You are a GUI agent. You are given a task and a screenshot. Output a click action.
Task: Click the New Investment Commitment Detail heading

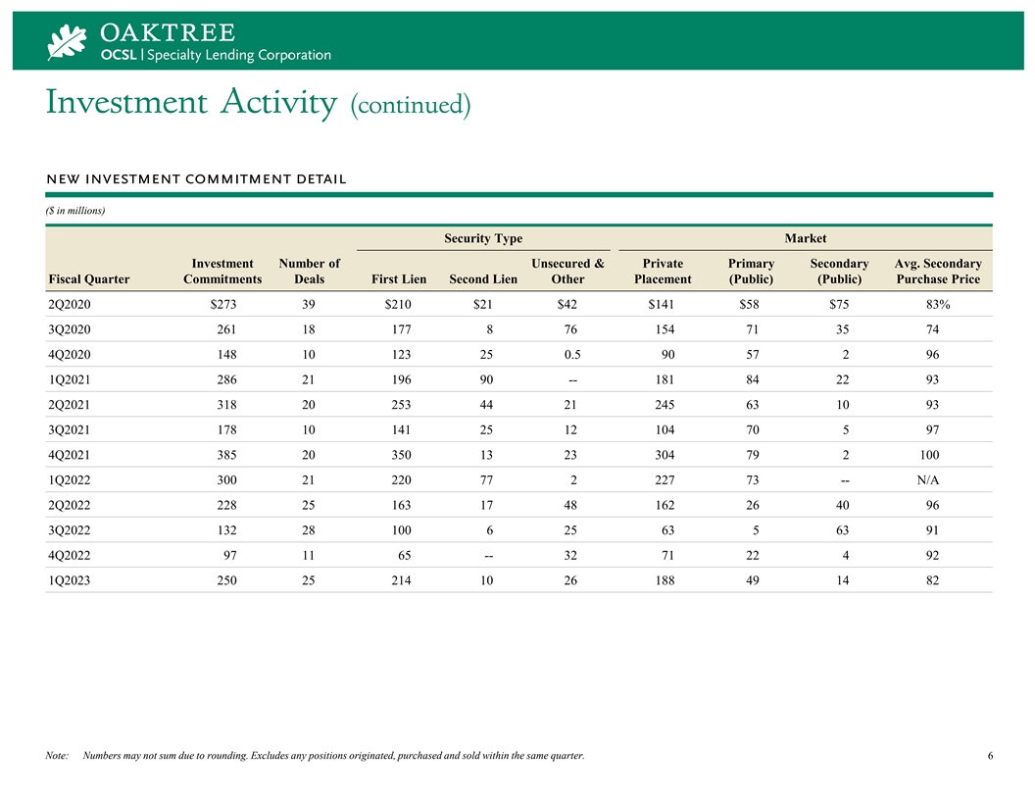[196, 178]
